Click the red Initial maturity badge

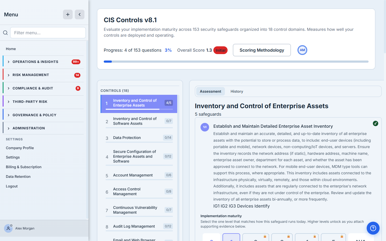click(x=220, y=50)
